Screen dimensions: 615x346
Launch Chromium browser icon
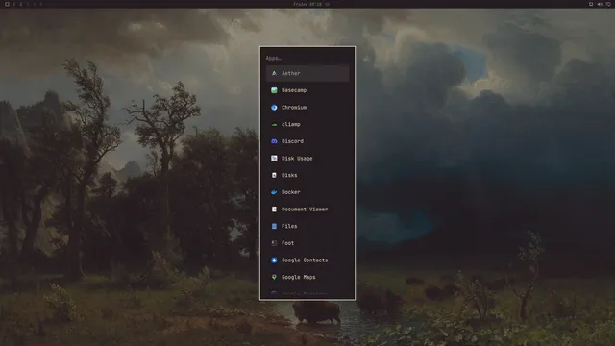pyautogui.click(x=274, y=107)
